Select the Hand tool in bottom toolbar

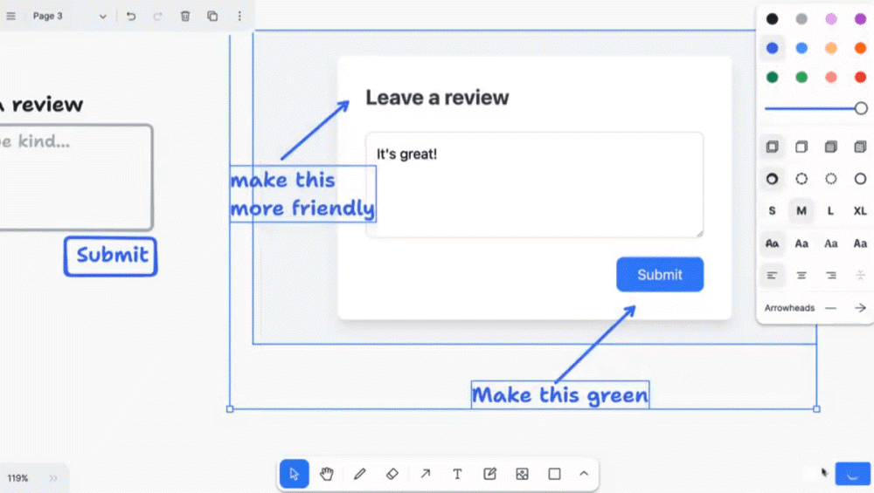(327, 474)
